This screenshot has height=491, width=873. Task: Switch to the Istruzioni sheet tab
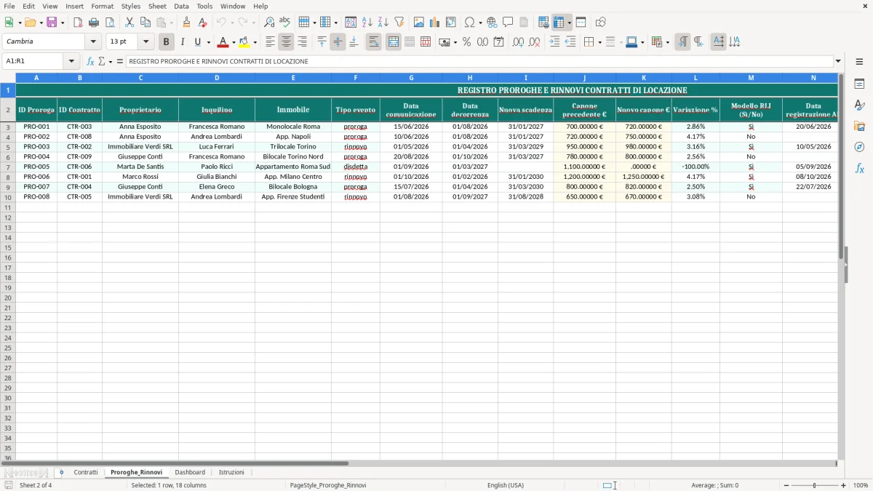[231, 472]
